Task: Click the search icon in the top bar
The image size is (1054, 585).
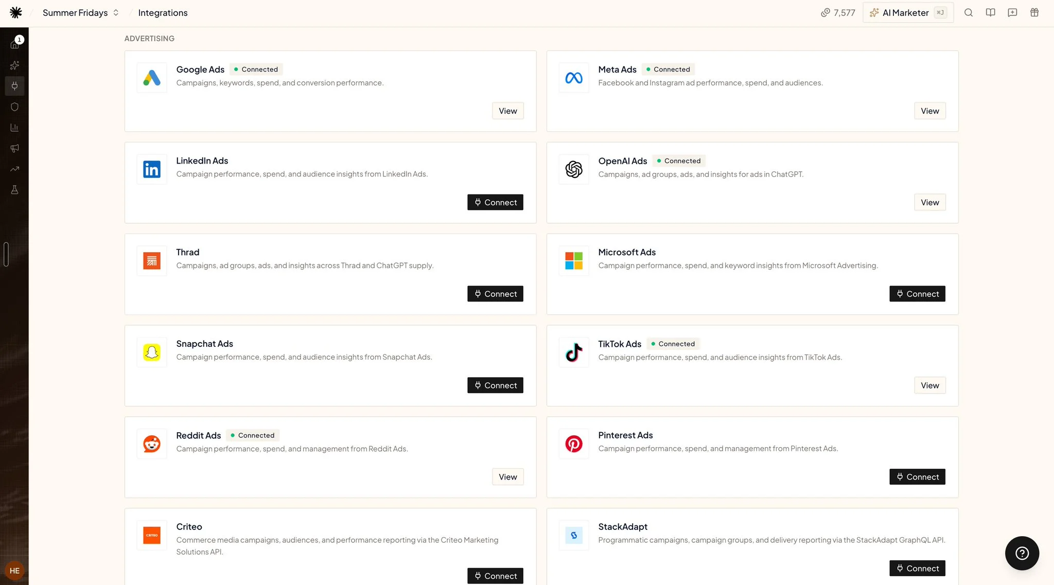Action: 969,13
